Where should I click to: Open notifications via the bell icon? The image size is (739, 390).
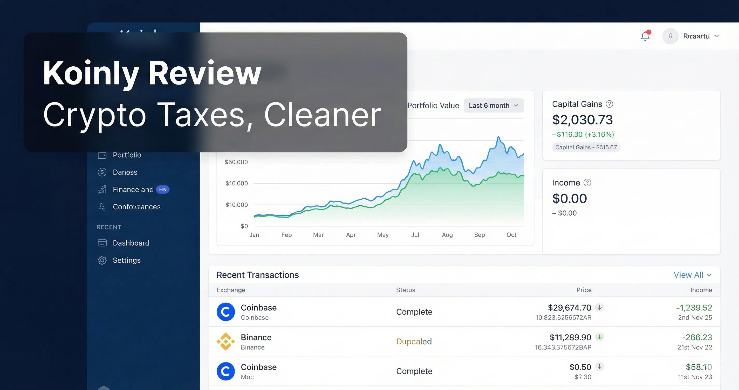[x=645, y=36]
